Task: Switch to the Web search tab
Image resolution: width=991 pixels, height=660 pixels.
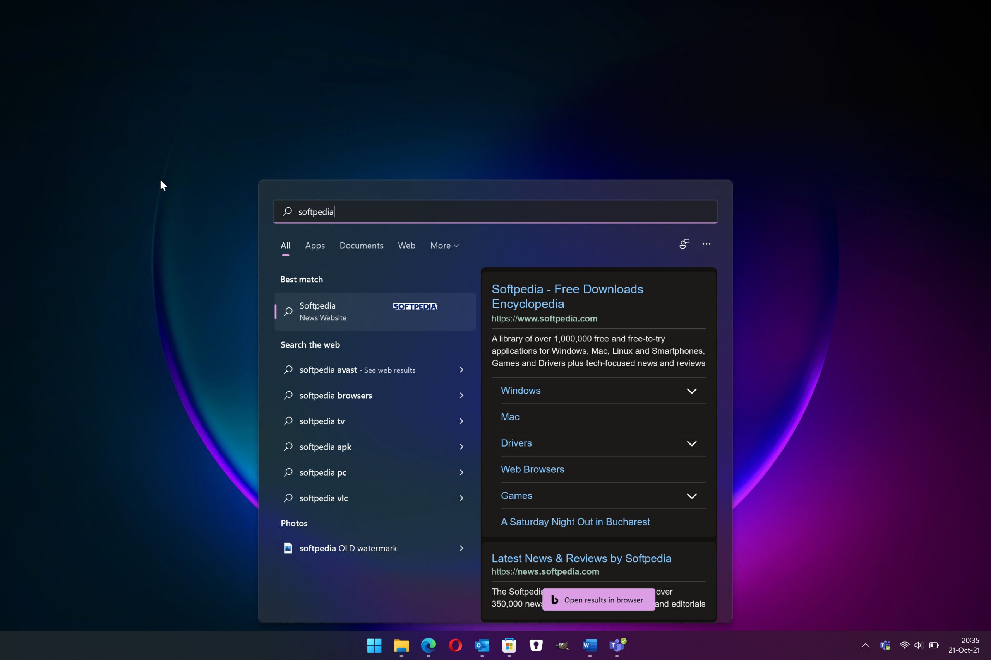Action: 406,246
